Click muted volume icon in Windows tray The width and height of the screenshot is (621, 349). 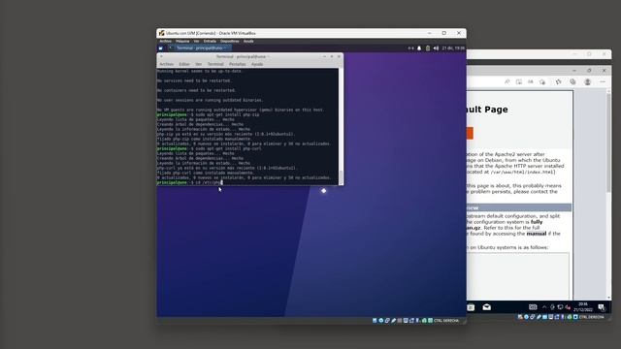[568, 307]
